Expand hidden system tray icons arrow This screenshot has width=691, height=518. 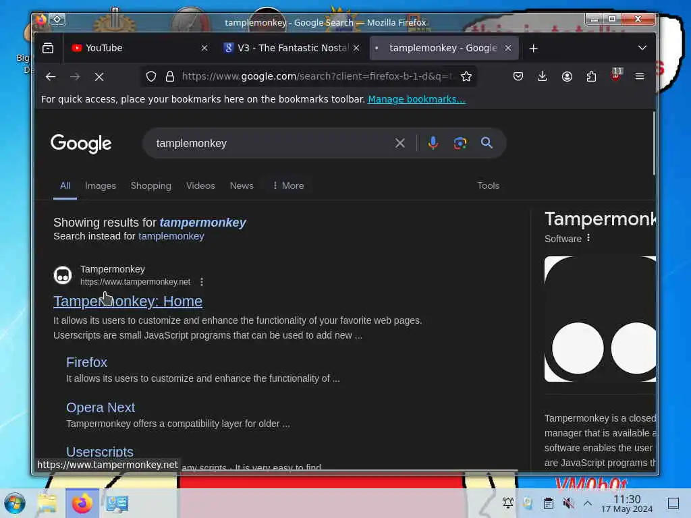(588, 503)
